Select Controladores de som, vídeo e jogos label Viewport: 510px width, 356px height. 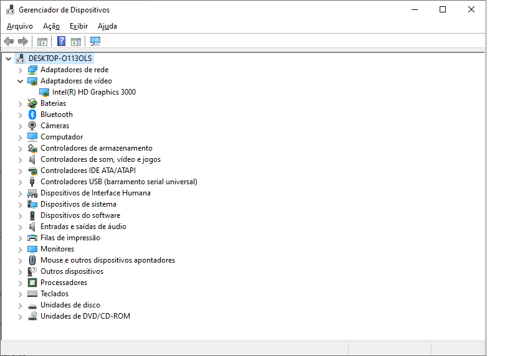click(100, 159)
